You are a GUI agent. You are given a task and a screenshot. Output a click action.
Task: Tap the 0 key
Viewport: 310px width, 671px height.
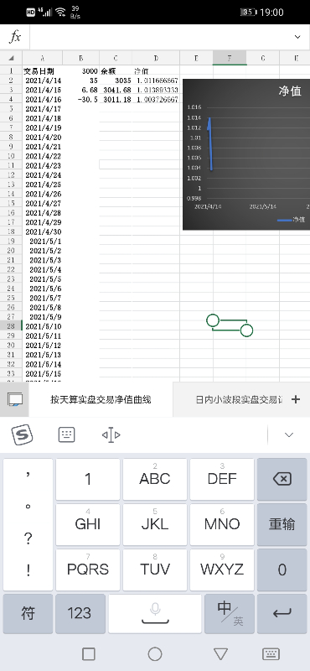point(282,570)
